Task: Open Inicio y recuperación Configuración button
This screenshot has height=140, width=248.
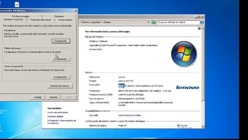Action: click(x=61, y=77)
